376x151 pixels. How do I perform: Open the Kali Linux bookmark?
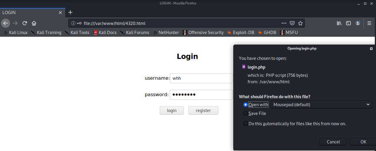point(16,33)
